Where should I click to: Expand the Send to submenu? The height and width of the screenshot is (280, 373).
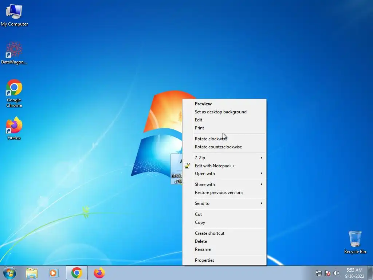click(x=224, y=203)
